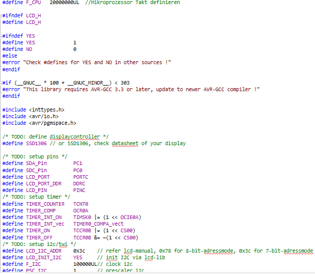Screen dimensions: 315x274
Task: Click the SDA_Pin macro name
Action: 36,163
